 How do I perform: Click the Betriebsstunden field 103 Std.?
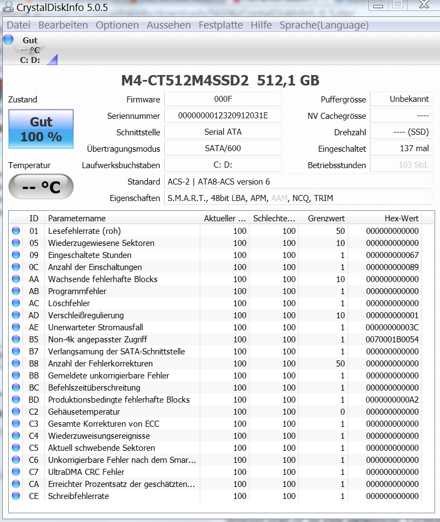click(x=401, y=165)
